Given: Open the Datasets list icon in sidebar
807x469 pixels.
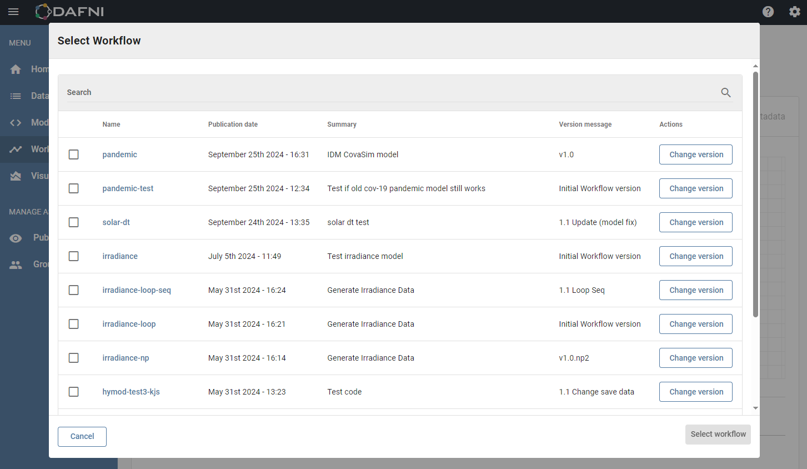Looking at the screenshot, I should pos(16,96).
